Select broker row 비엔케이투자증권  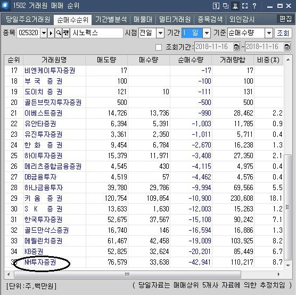click(x=144, y=71)
